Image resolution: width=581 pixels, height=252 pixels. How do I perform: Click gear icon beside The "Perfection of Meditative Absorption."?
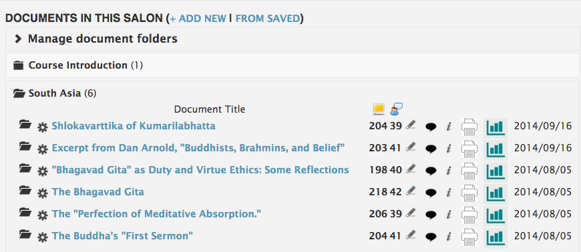pos(43,215)
